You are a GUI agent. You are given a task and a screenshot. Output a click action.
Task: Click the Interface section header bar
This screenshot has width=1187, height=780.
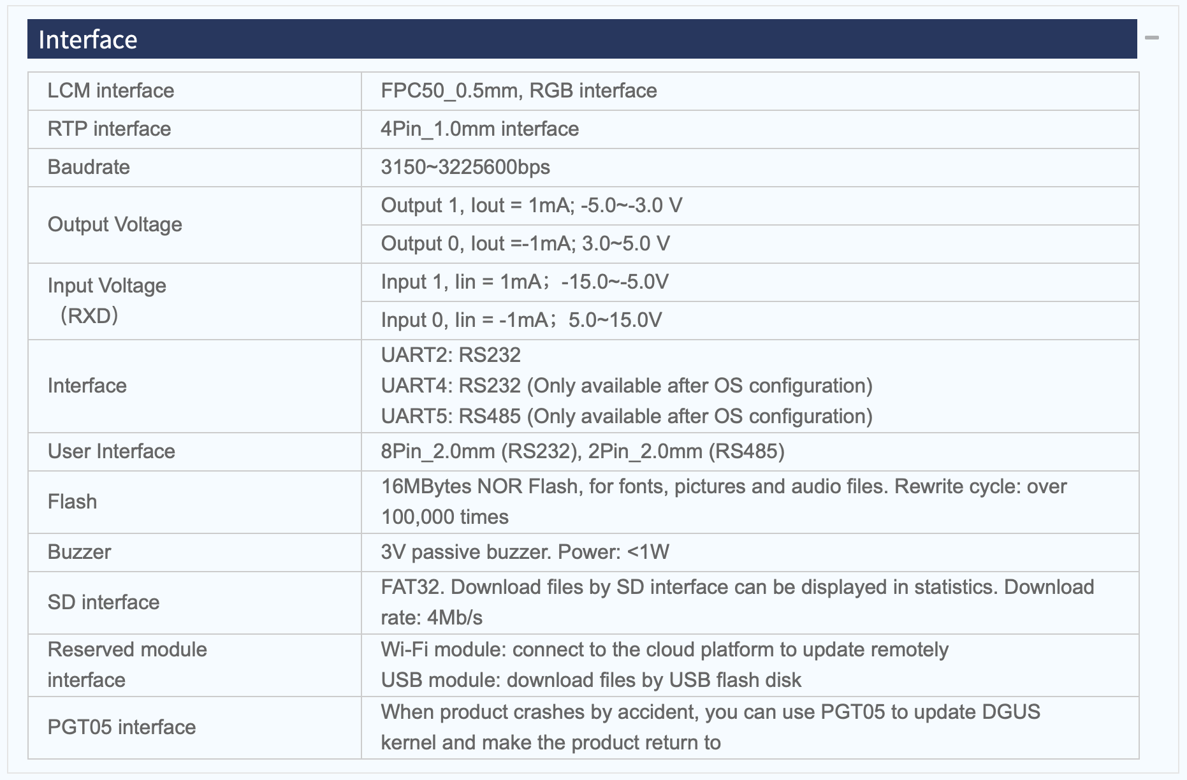tap(582, 39)
